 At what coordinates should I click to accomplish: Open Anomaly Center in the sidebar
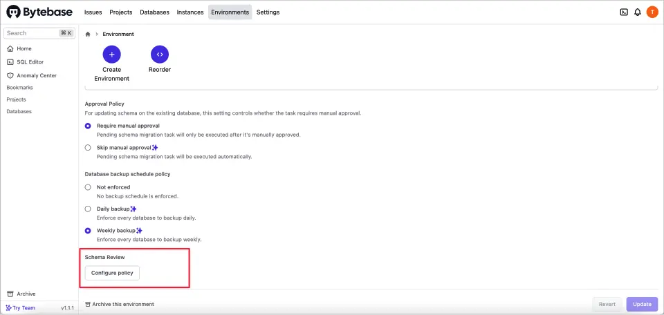pos(36,75)
